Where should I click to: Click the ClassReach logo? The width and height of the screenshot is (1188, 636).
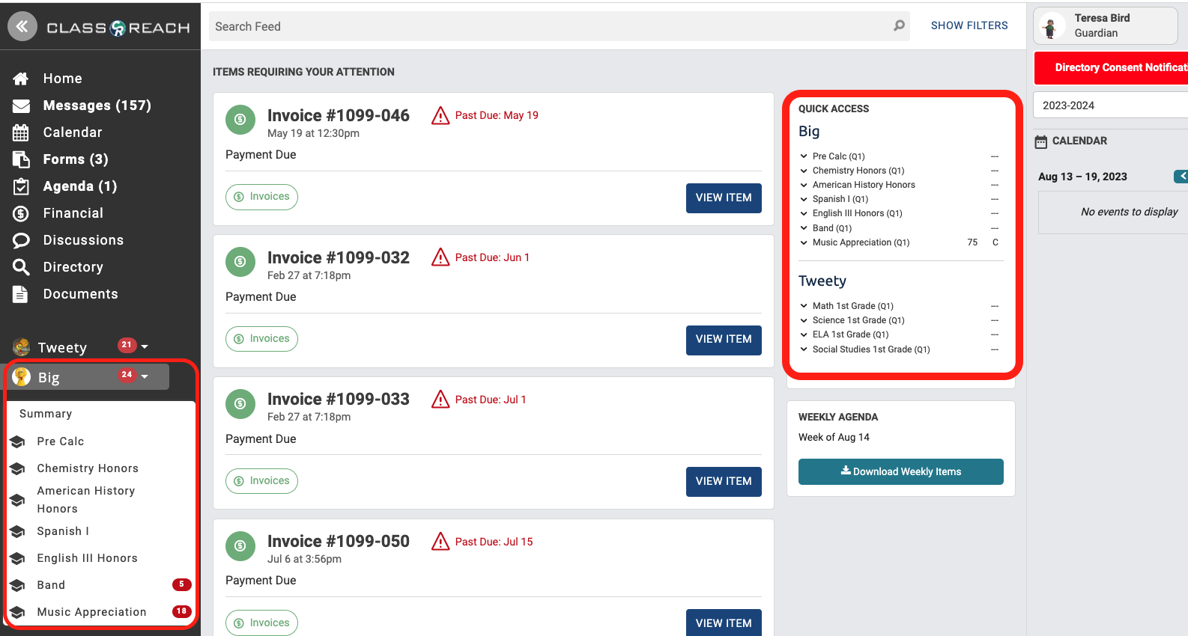[118, 28]
